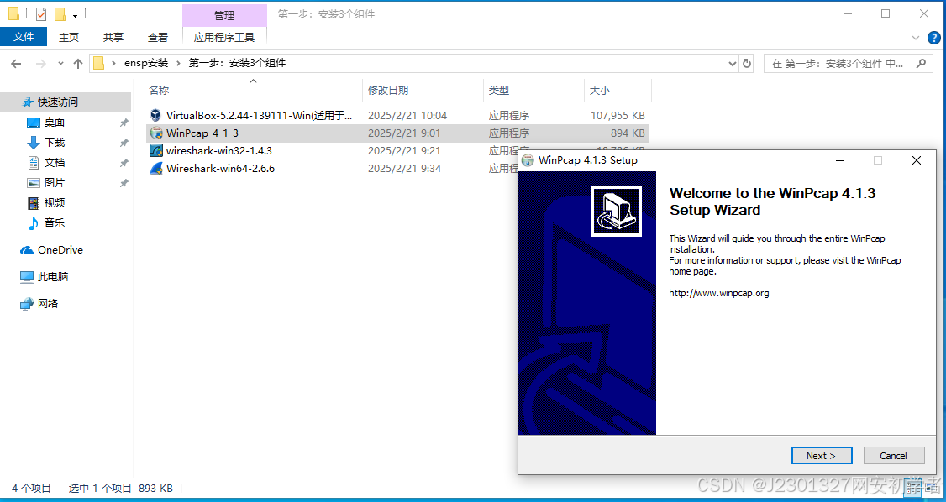Switch to the 共享 ribbon tab
The image size is (946, 502).
[x=113, y=37]
